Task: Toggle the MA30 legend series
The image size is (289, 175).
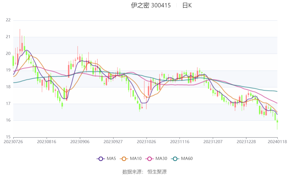Action: [156, 159]
